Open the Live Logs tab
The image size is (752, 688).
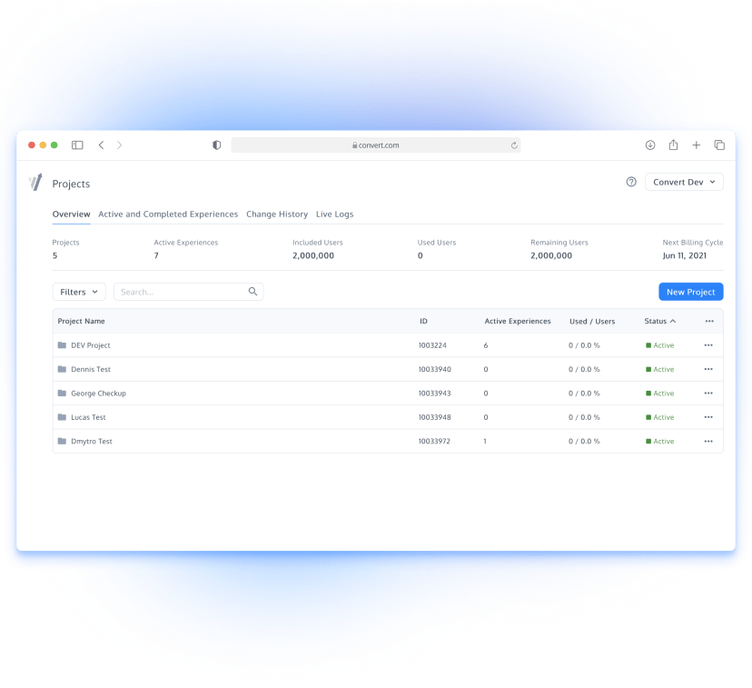coord(334,214)
